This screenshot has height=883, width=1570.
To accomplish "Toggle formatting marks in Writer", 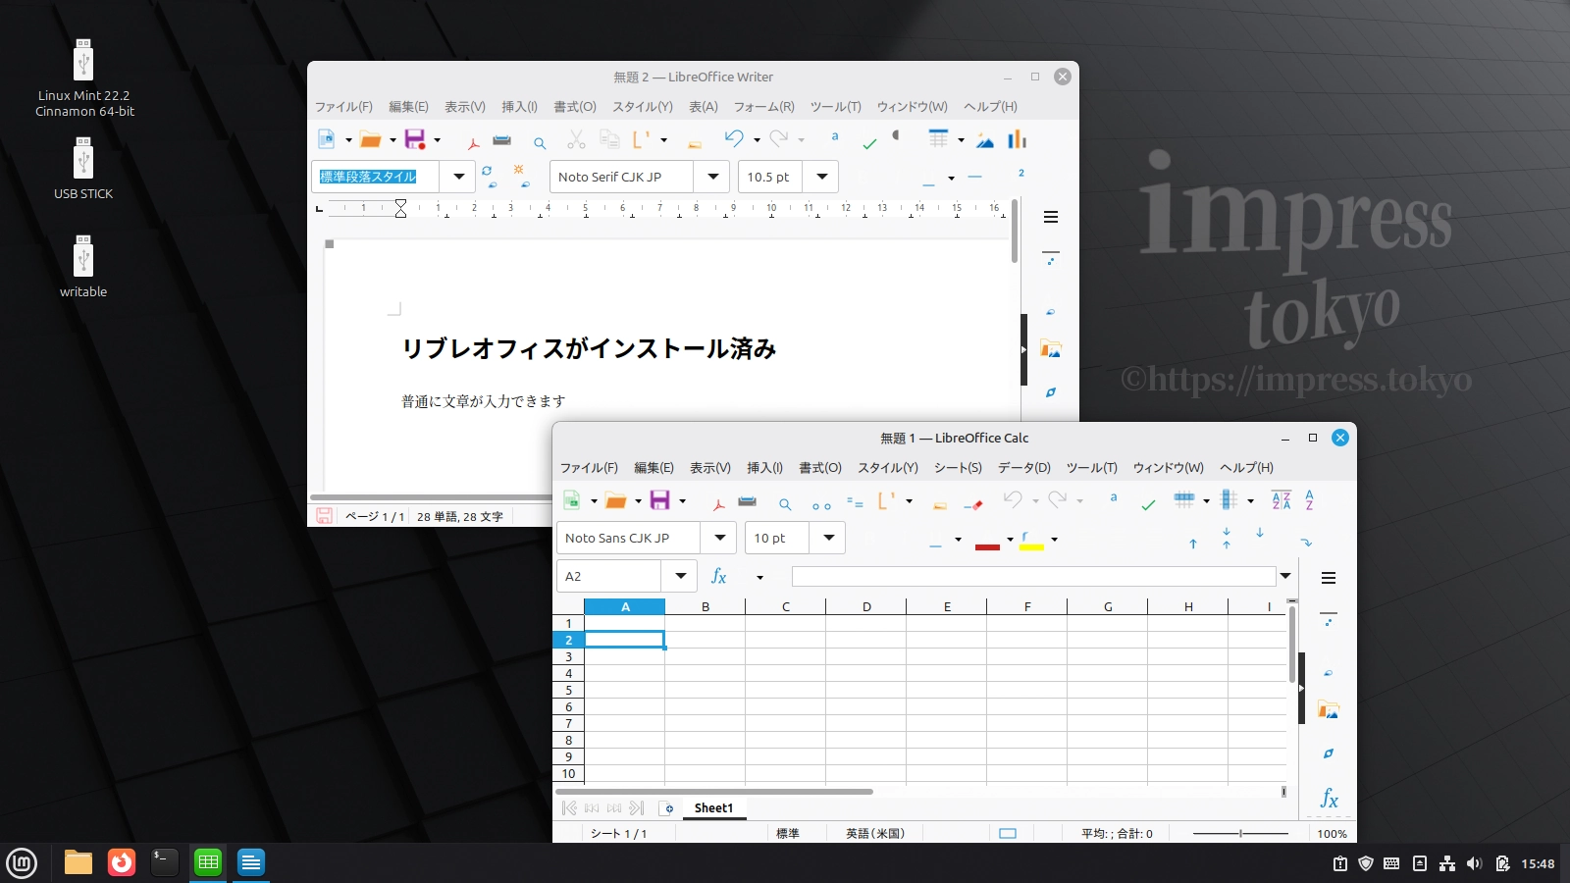I will pos(896,135).
